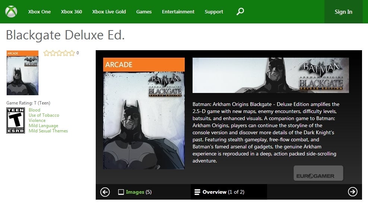The width and height of the screenshot is (368, 206).
Task: Advance to next slide with right arrow
Action: pyautogui.click(x=352, y=191)
